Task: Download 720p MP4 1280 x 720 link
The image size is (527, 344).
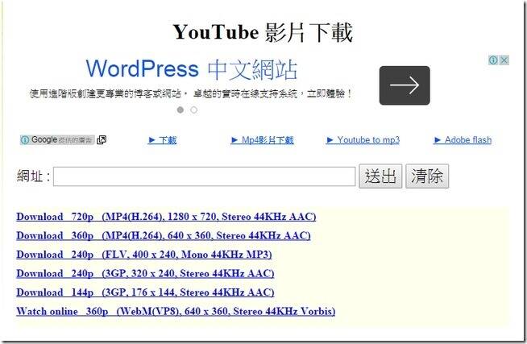Action: tap(166, 217)
